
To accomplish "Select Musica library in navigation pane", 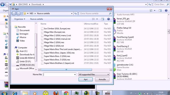I will [21, 37].
